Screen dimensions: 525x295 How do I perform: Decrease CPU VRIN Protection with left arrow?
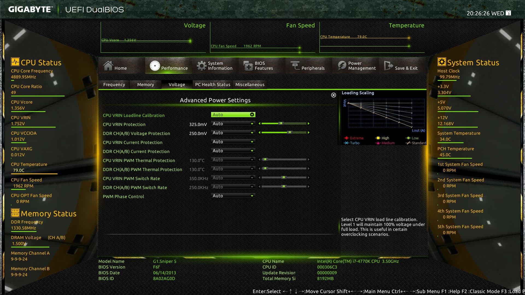[x=259, y=123]
